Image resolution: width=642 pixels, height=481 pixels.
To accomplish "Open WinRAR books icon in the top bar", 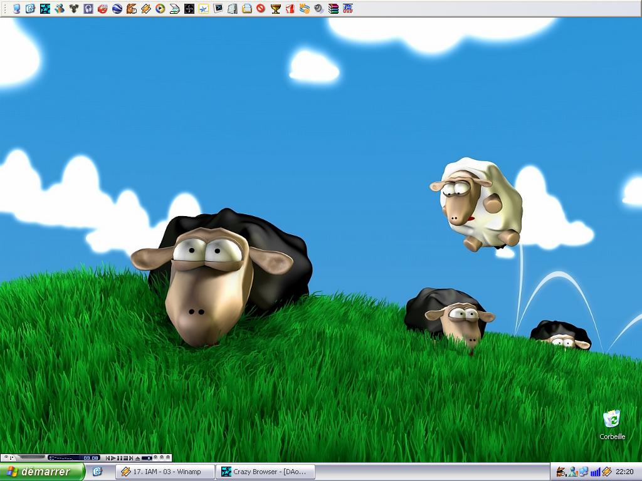I will (x=334, y=8).
